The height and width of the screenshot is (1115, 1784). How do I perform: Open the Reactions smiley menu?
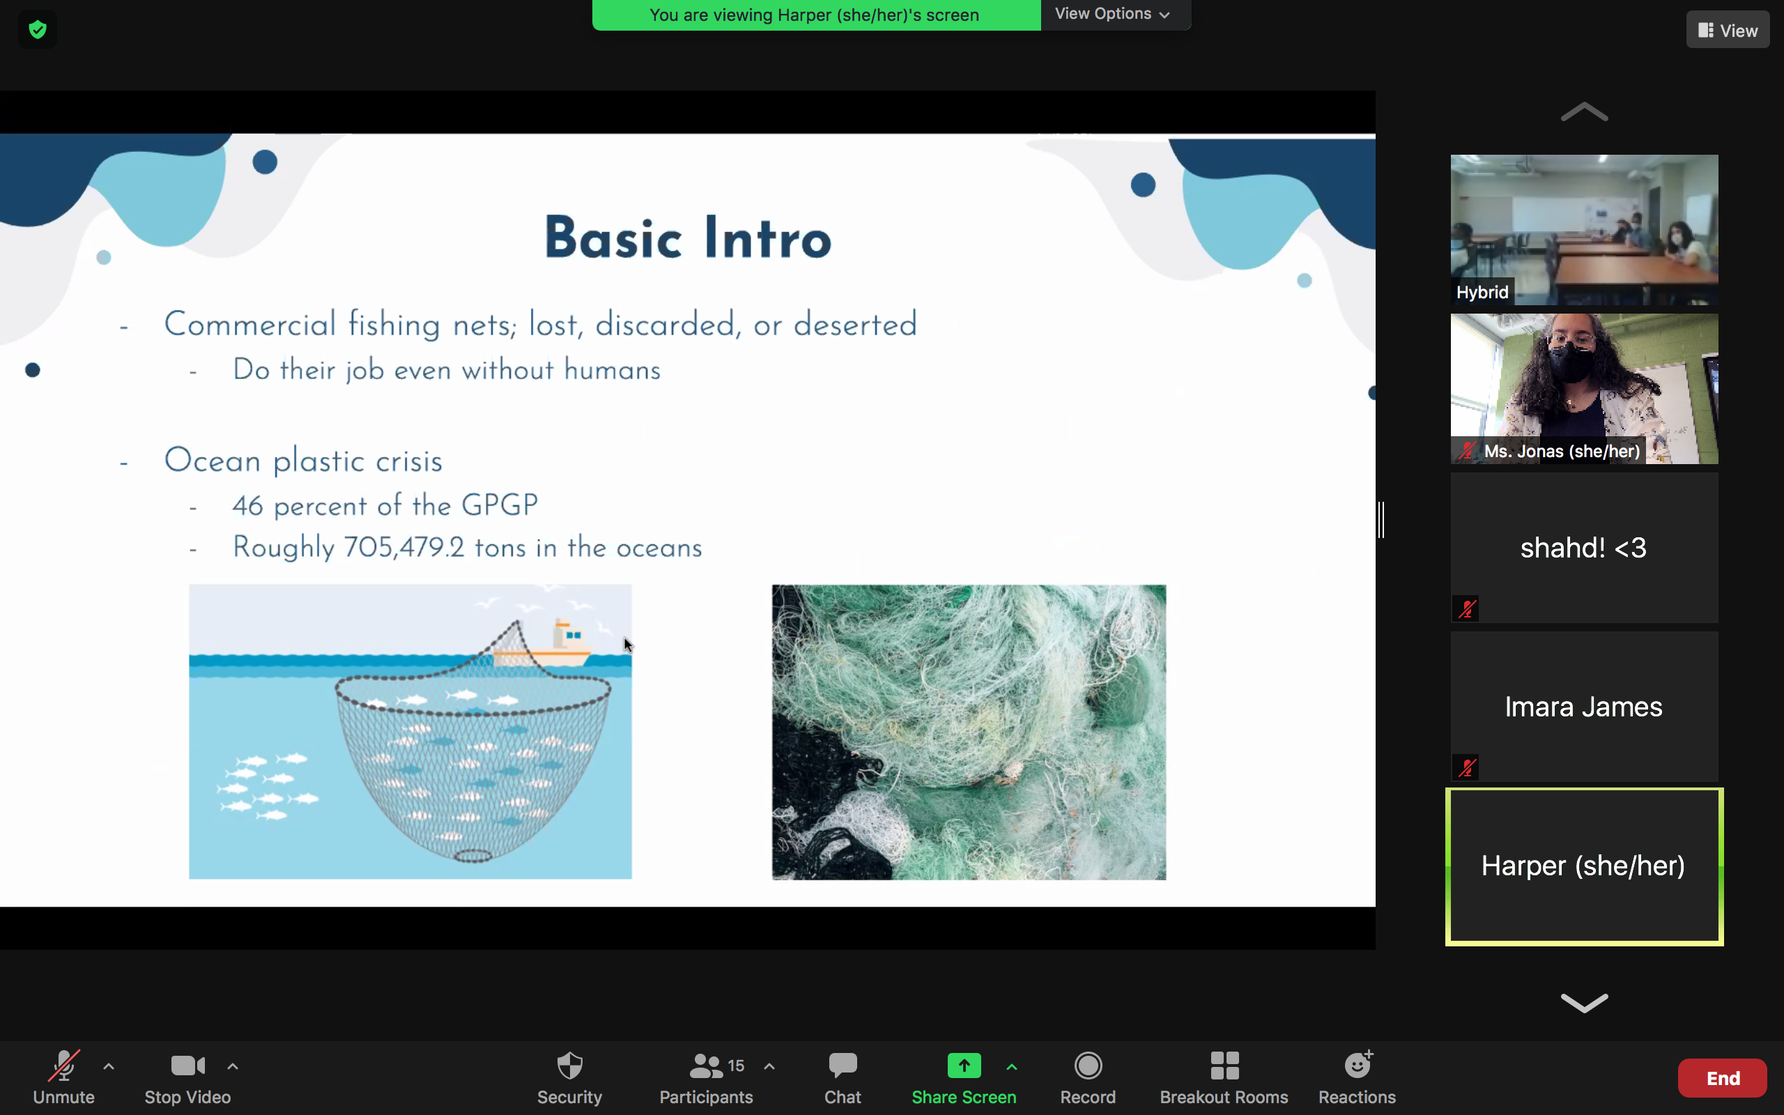coord(1356,1077)
